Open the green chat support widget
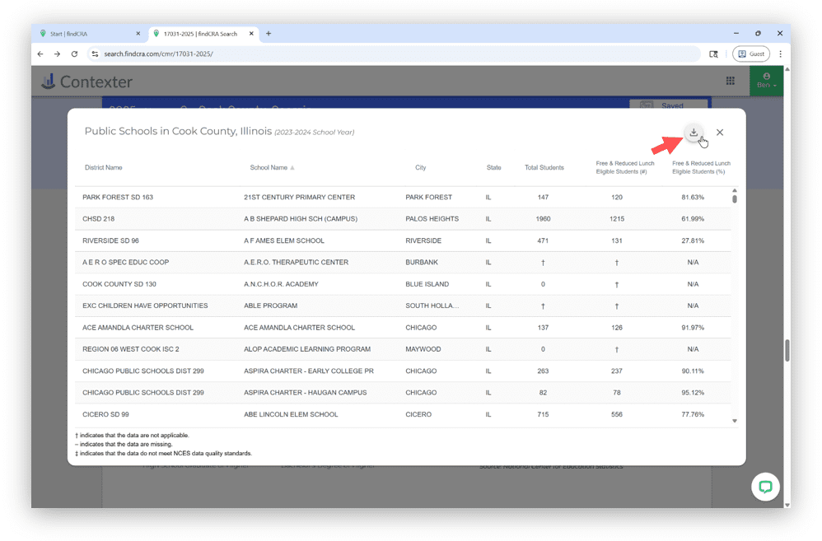This screenshot has height=541, width=822. [765, 486]
